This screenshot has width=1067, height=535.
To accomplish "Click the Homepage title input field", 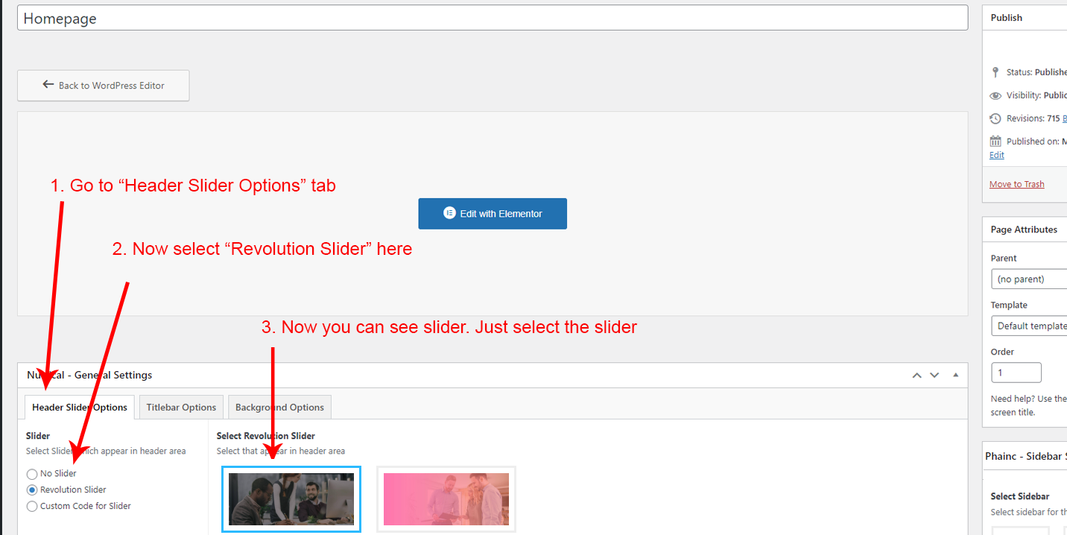I will coord(492,19).
